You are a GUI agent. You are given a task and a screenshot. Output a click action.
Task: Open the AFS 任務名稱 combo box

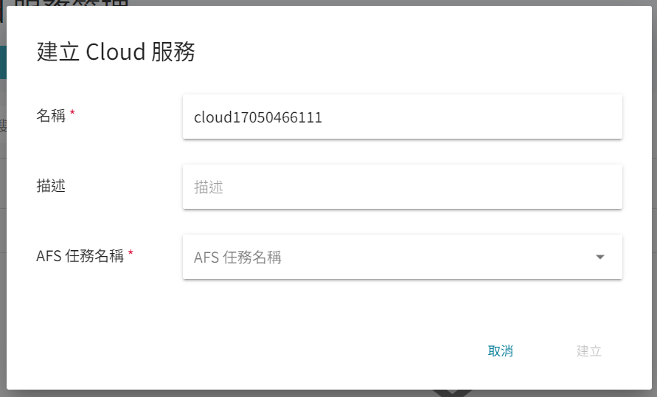click(x=403, y=257)
